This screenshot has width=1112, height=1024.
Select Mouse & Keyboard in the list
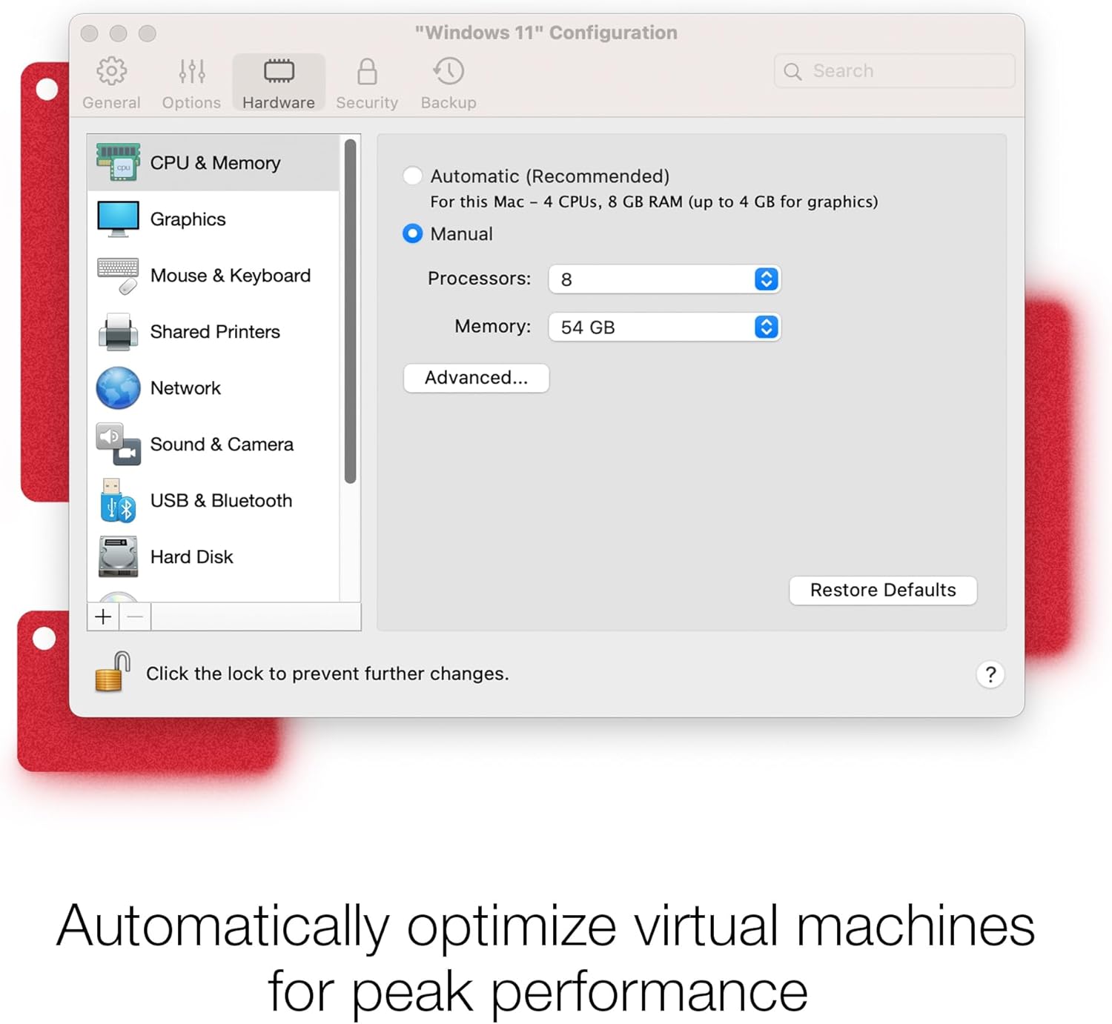coord(214,276)
